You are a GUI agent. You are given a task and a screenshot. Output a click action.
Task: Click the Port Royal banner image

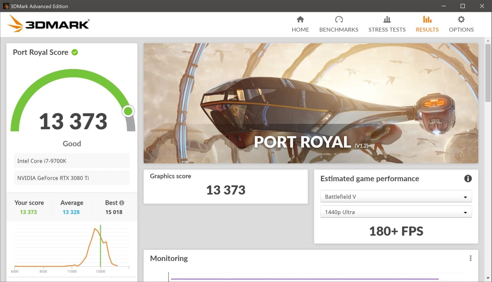tap(311, 103)
